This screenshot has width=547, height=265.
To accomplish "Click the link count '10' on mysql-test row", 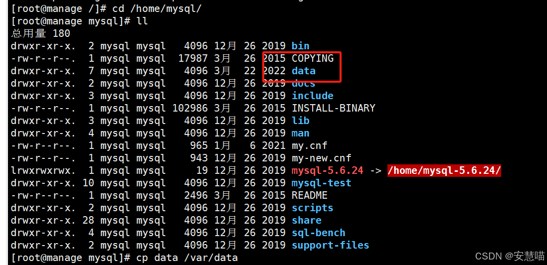I will [x=88, y=183].
